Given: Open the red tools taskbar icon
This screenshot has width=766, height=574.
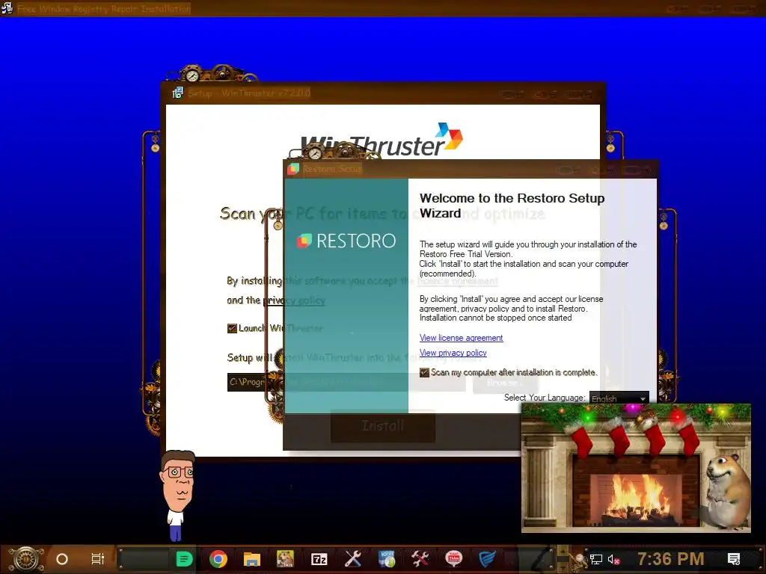Looking at the screenshot, I should click(x=420, y=559).
